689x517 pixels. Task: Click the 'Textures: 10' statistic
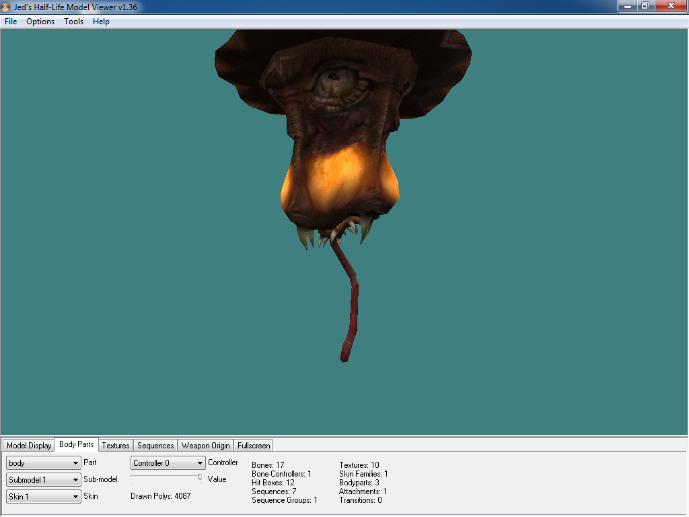(359, 464)
